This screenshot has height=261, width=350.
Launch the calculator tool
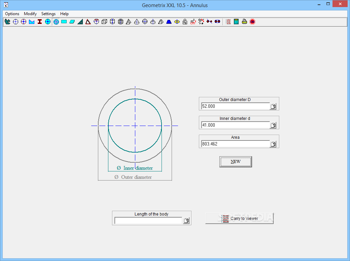(236, 22)
